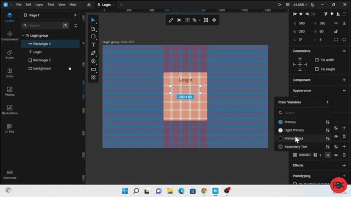Collapse the Constraints section
This screenshot has width=351, height=197.
coord(344,51)
